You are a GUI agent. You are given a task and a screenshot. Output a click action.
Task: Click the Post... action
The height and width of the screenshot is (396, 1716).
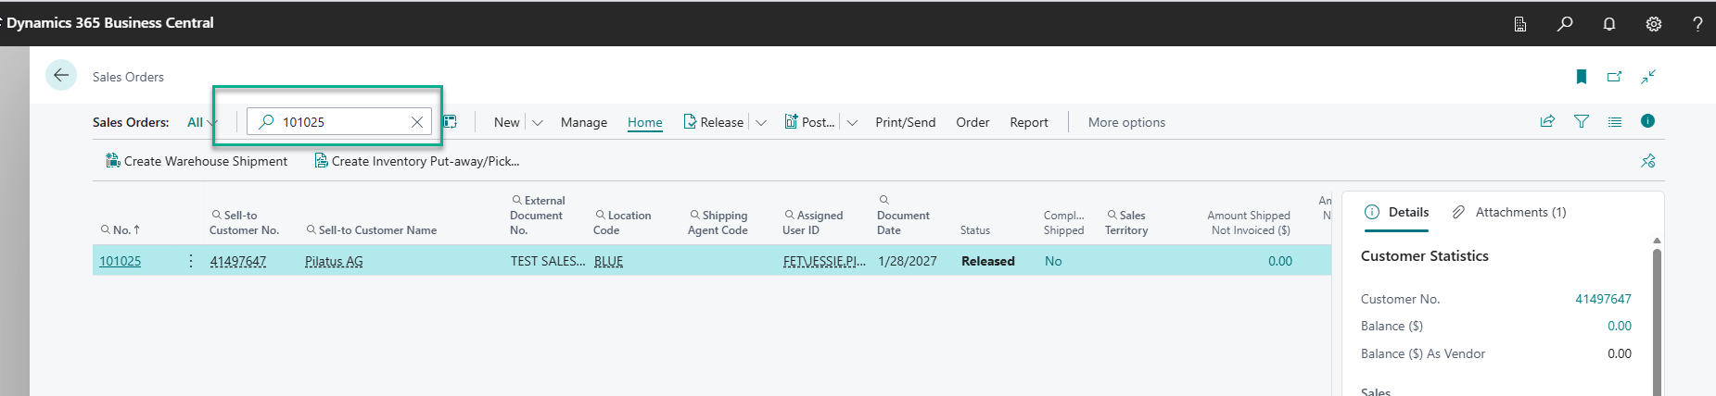[809, 122]
